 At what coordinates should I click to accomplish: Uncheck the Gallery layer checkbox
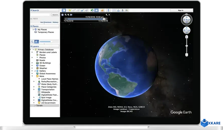click(35, 71)
